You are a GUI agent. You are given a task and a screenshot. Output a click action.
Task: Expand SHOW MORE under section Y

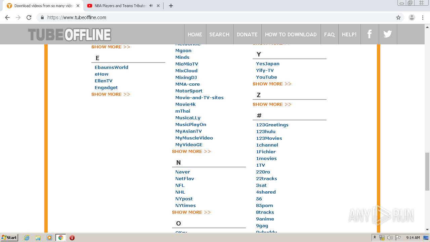(272, 84)
